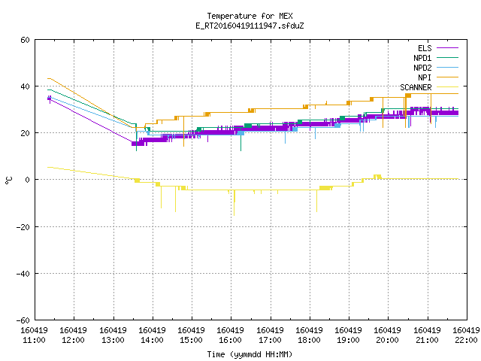Screen dimensions: 481x361
Task: Click the x-axis tick label 160419 13:00
Action: click(x=113, y=335)
